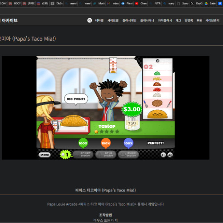Click the customer Taylor

[x=108, y=100]
